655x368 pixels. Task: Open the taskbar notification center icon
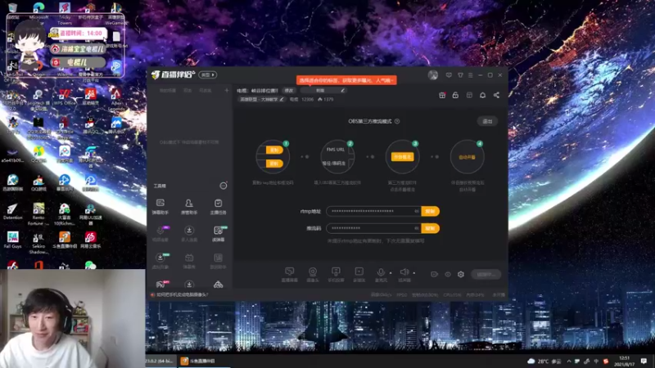click(644, 361)
